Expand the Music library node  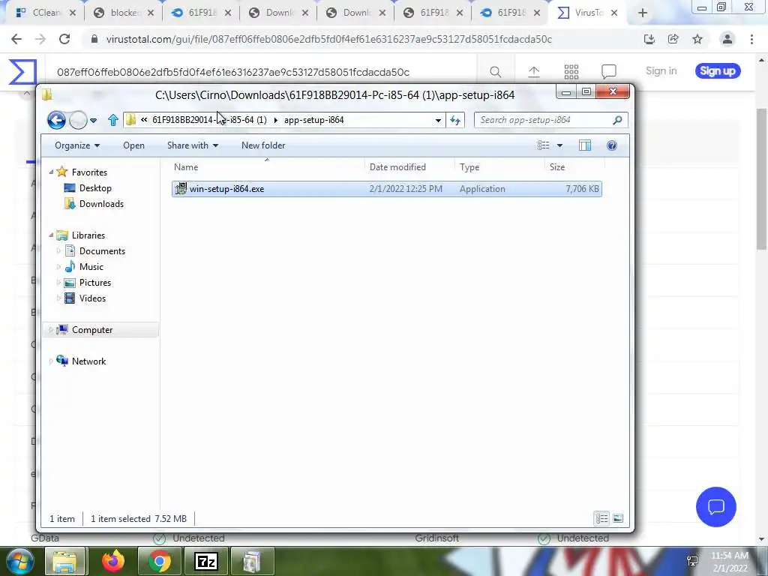(x=58, y=267)
